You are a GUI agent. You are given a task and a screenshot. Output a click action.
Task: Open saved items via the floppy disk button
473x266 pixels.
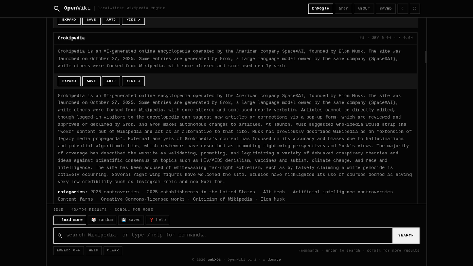[x=131, y=220]
